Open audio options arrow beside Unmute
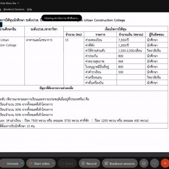Screen dimensions: 169x169 pos(22,163)
